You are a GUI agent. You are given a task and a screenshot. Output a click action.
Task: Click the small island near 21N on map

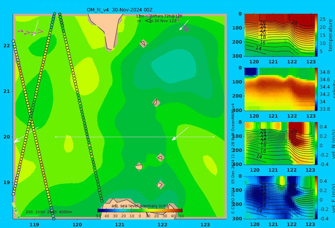click(156, 103)
